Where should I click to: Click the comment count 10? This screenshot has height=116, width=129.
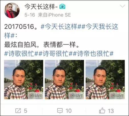click(68, 111)
